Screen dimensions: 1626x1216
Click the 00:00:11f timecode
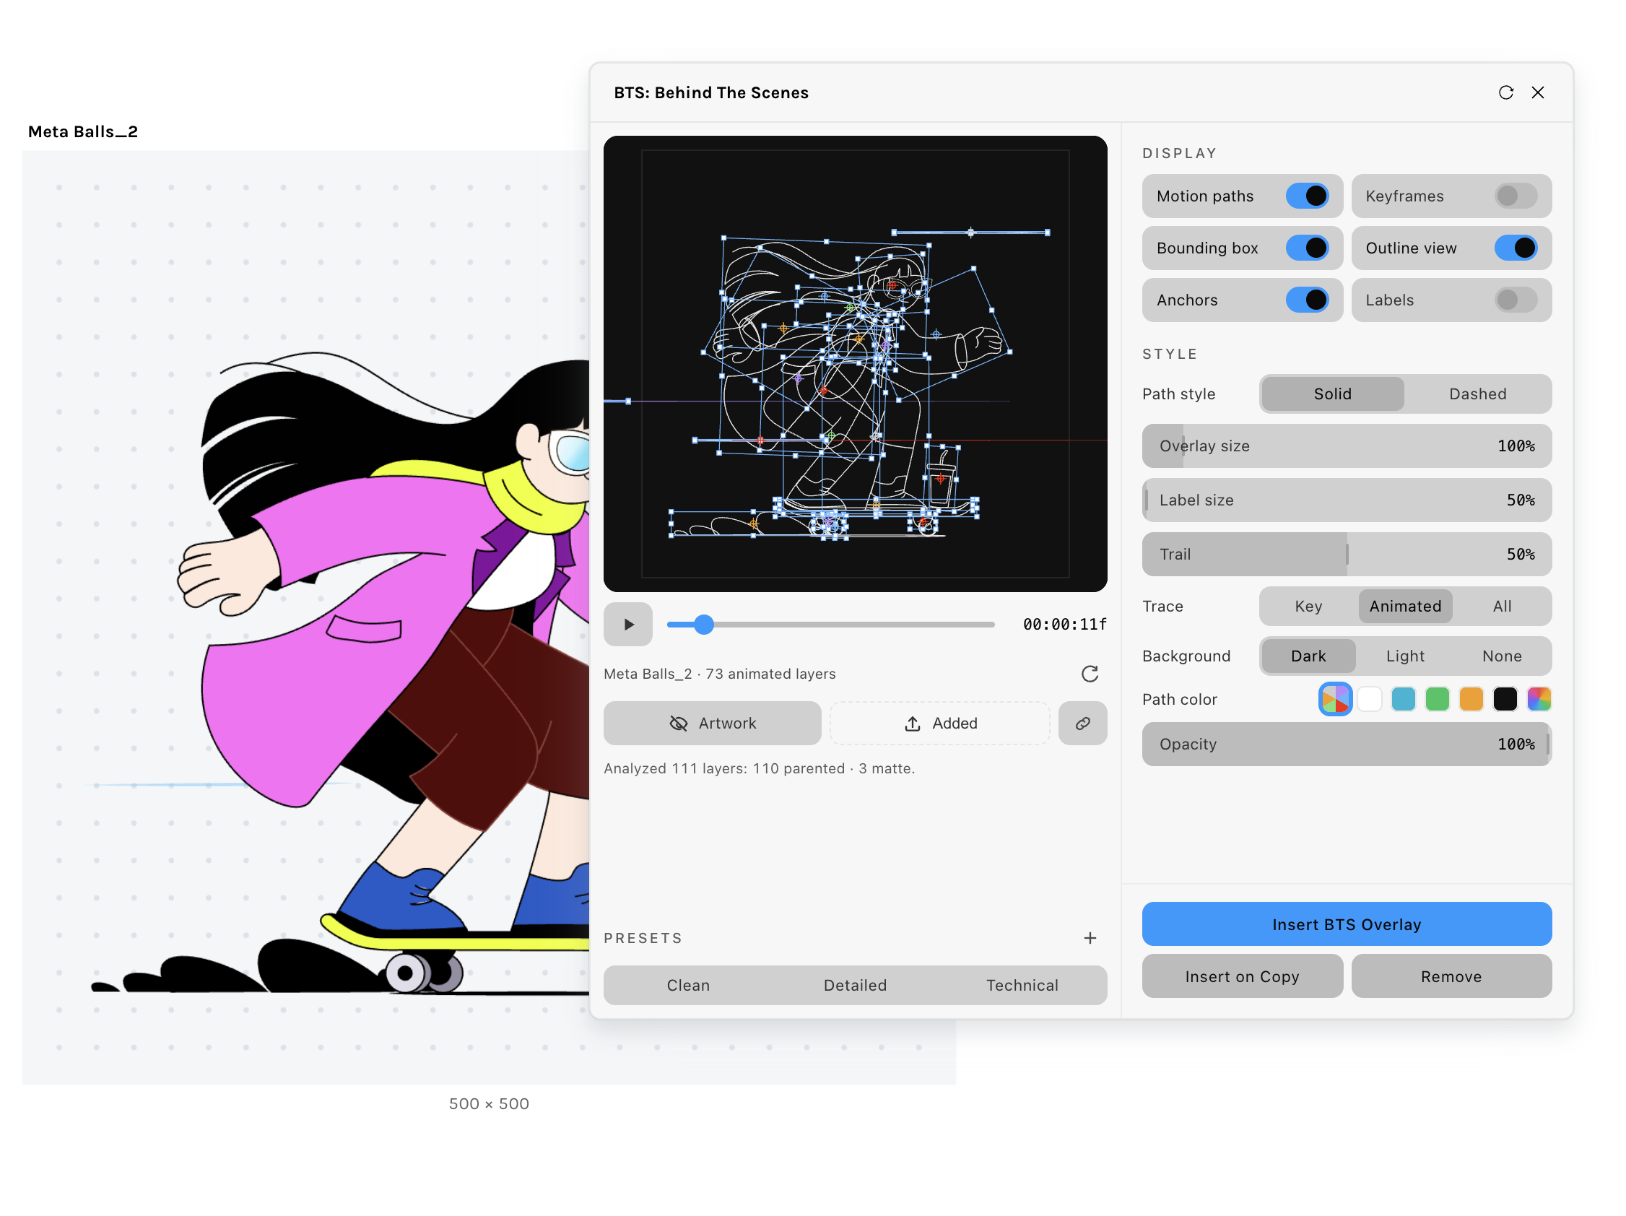click(x=1064, y=624)
